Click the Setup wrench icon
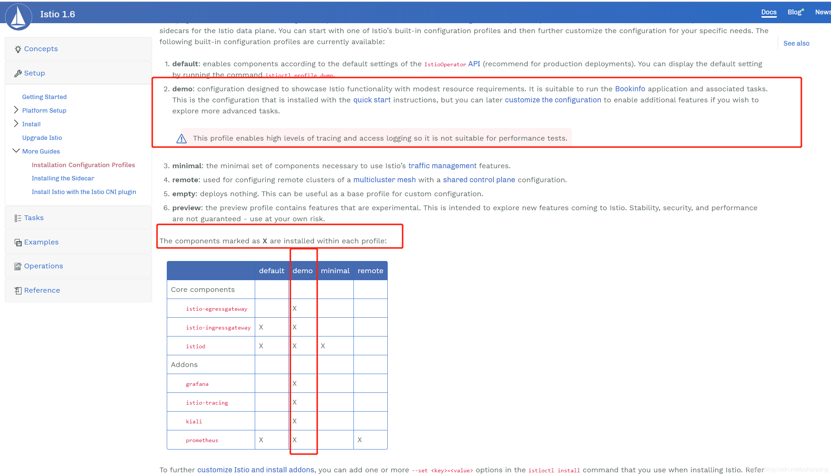Screen dimensions: 831x476 pyautogui.click(x=18, y=73)
